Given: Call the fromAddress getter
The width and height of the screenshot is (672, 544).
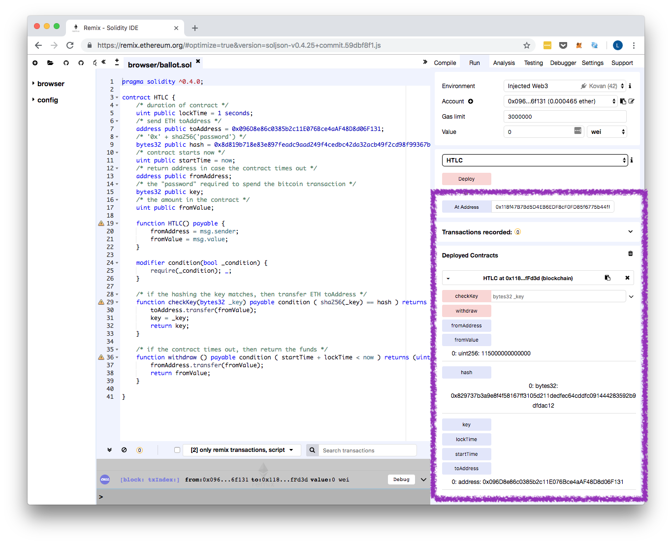Looking at the screenshot, I should coord(467,325).
